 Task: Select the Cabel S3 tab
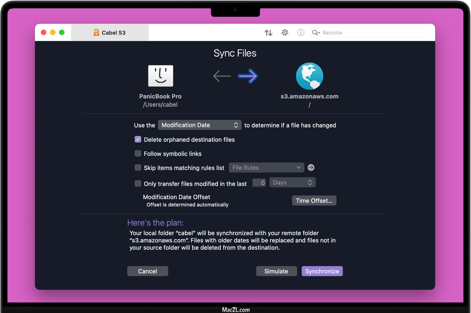pos(110,33)
